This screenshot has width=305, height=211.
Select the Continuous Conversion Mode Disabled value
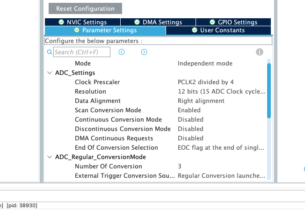point(190,119)
